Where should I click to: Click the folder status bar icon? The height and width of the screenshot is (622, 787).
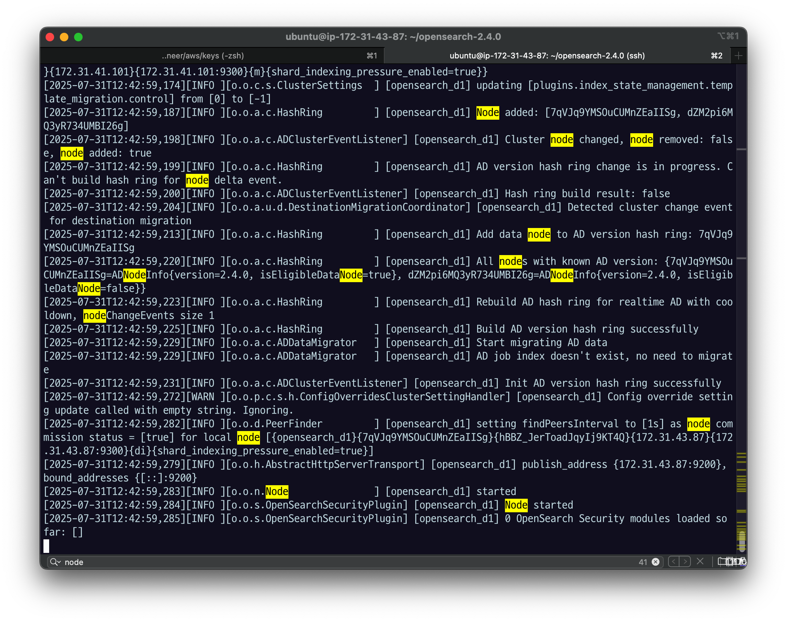pos(721,561)
